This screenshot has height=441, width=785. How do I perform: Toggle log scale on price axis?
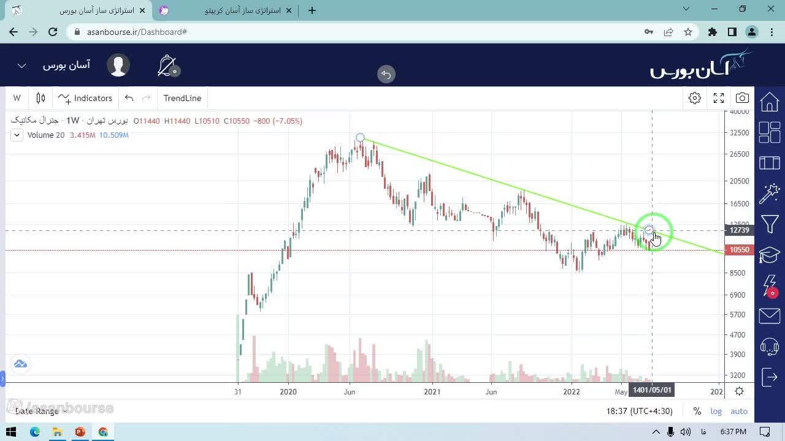(x=716, y=411)
